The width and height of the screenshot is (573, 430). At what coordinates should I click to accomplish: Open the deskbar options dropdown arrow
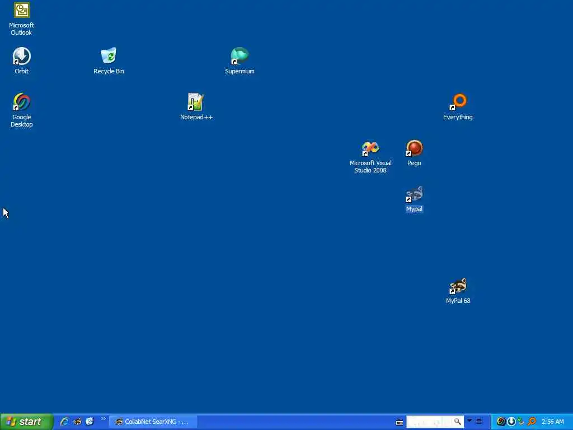[x=469, y=420]
